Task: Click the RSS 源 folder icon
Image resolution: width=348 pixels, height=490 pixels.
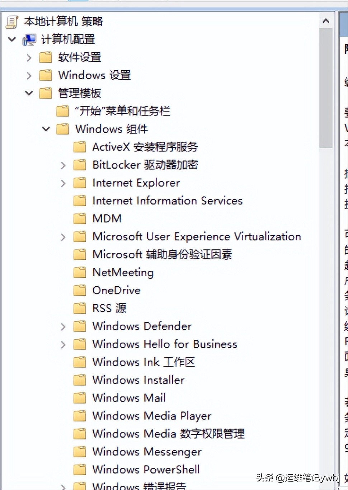Action: (x=79, y=308)
